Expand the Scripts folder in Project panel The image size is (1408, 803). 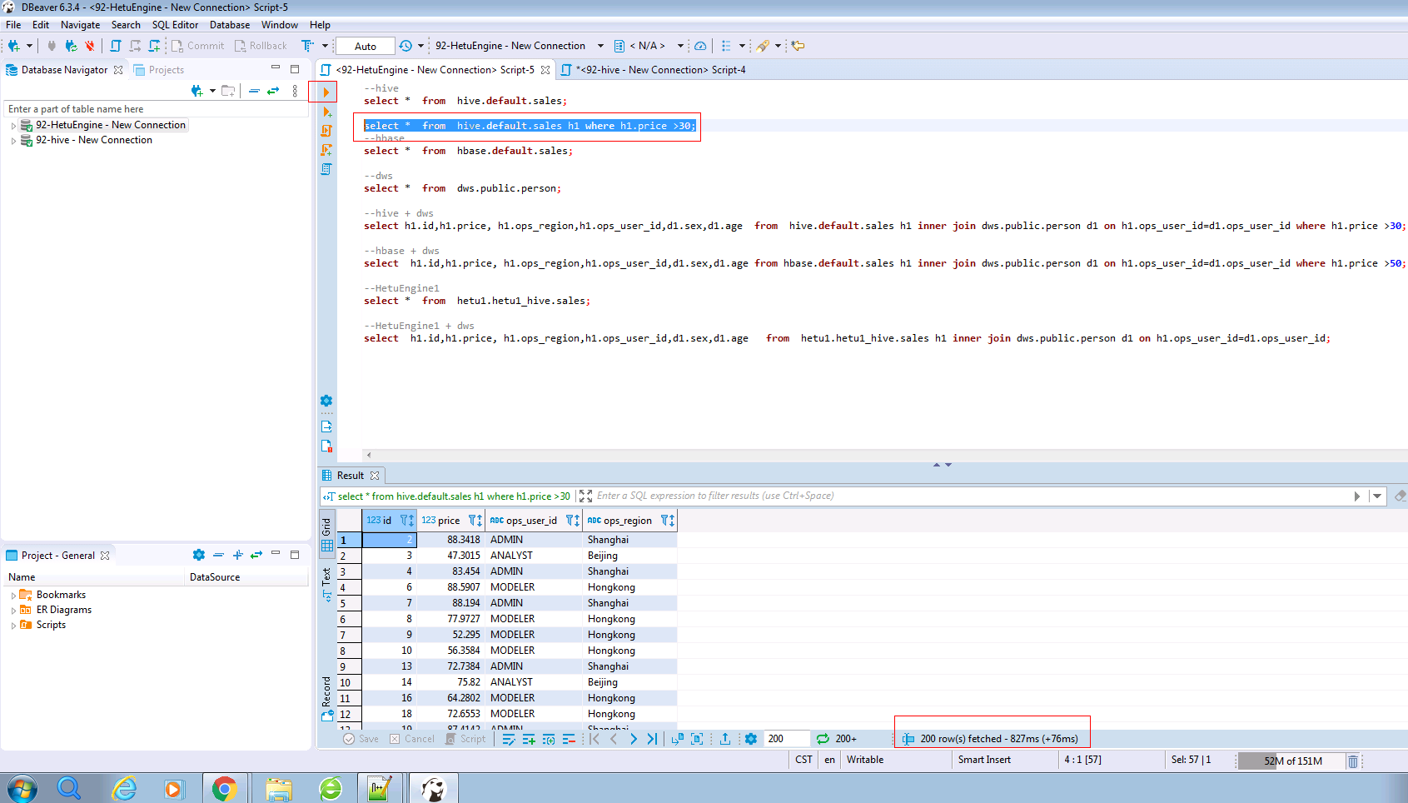[13, 626]
